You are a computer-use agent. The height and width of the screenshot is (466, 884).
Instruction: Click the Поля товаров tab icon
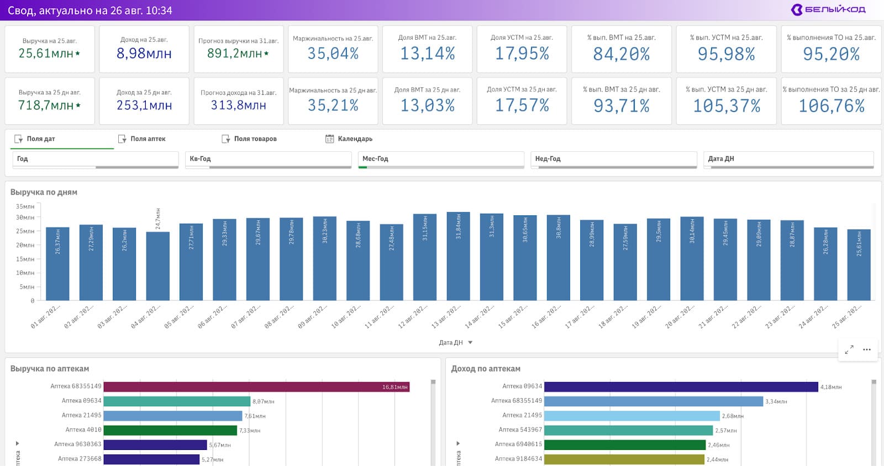pos(225,139)
